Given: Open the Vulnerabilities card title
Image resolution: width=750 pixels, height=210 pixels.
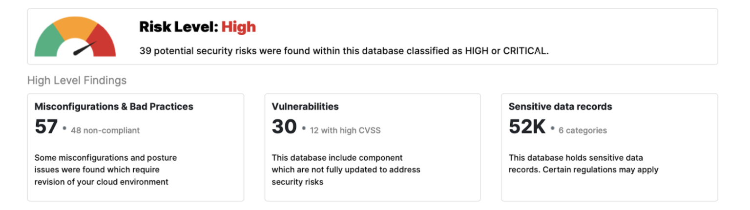Looking at the screenshot, I should pyautogui.click(x=305, y=106).
